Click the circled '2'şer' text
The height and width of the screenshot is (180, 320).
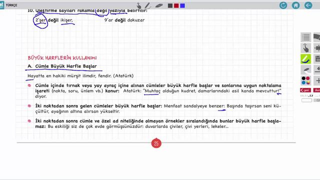pos(40,20)
